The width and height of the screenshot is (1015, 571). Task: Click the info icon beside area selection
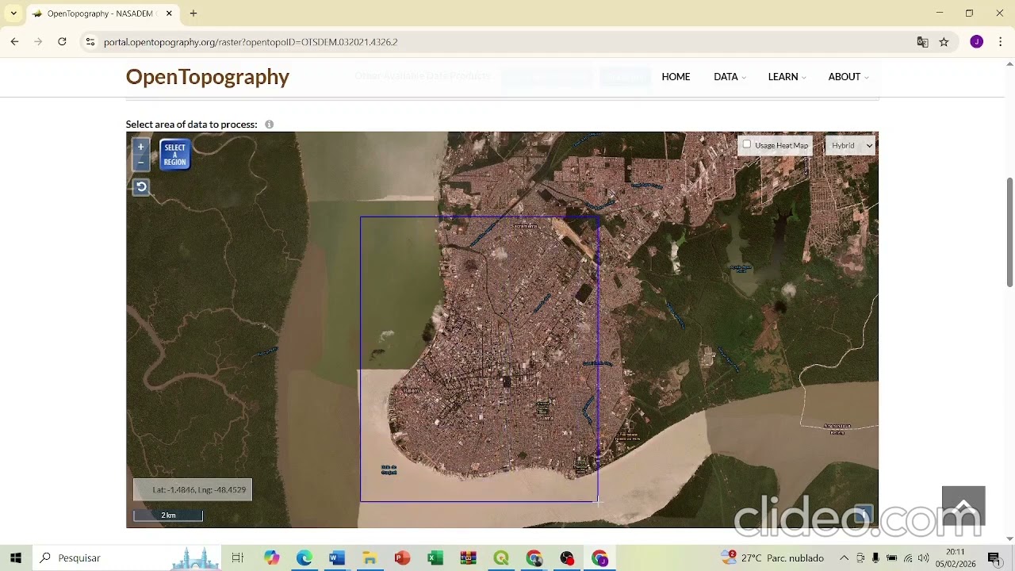[270, 125]
